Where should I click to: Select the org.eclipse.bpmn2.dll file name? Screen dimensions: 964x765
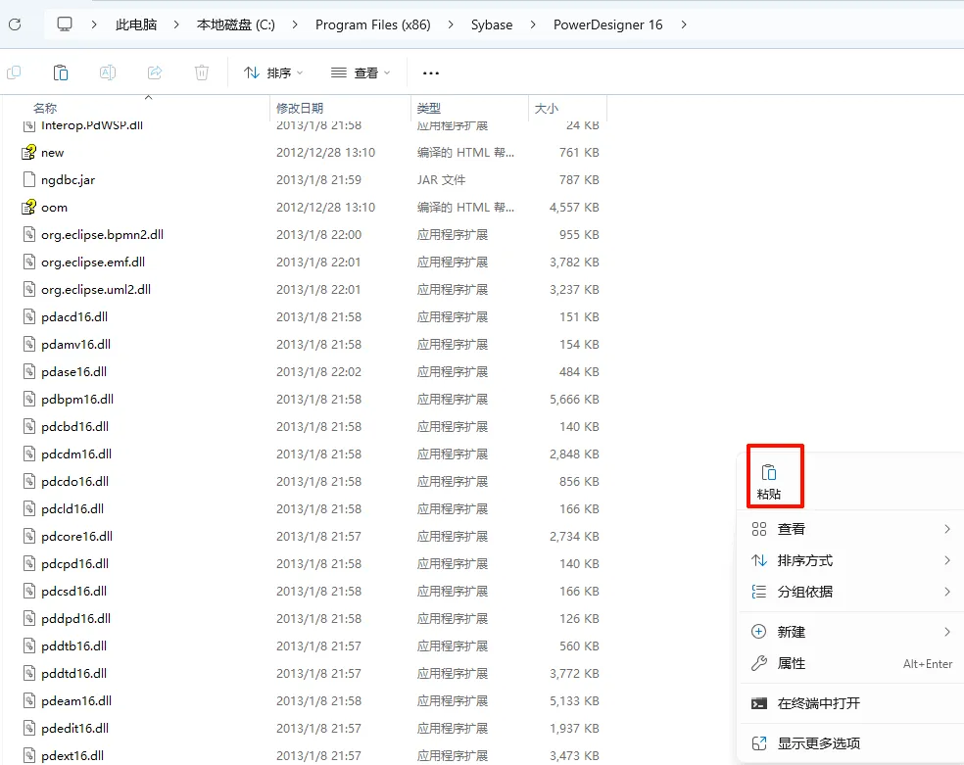coord(102,235)
